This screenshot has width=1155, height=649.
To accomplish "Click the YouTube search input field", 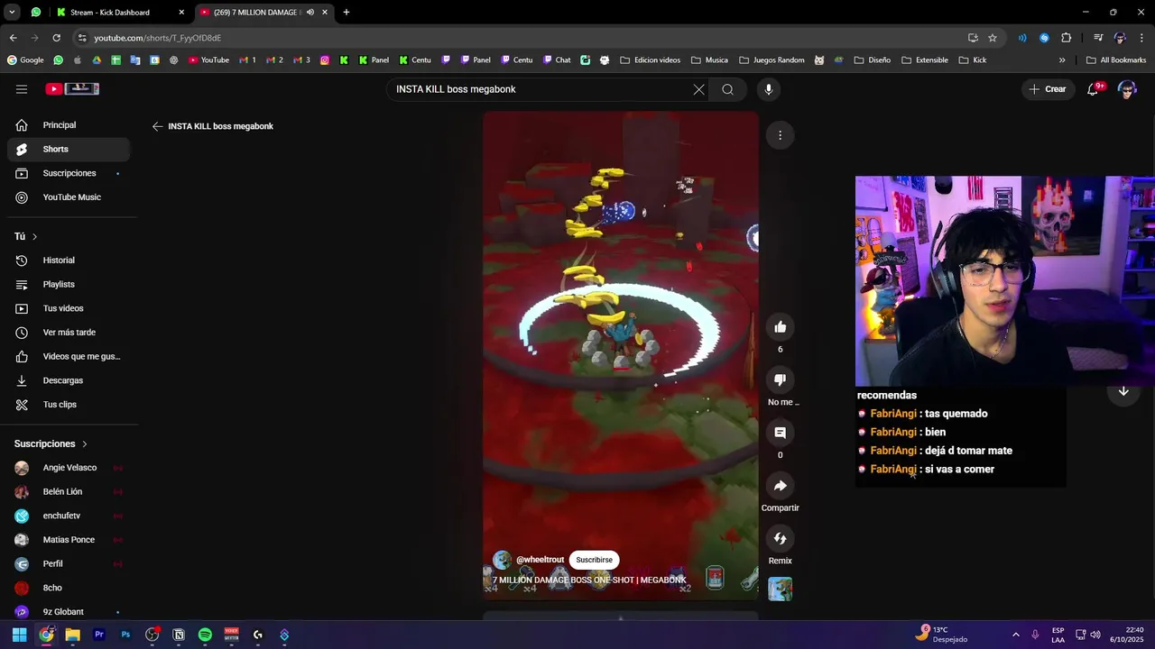I will tap(540, 89).
